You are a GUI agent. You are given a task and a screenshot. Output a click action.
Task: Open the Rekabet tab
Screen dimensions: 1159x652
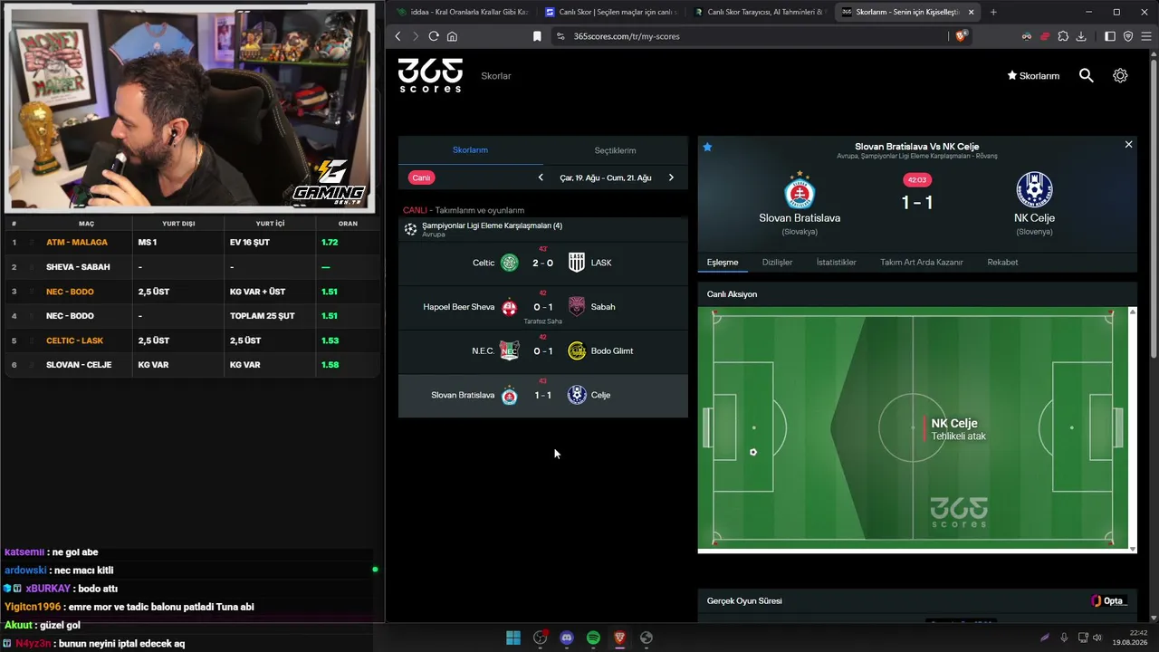(1002, 263)
